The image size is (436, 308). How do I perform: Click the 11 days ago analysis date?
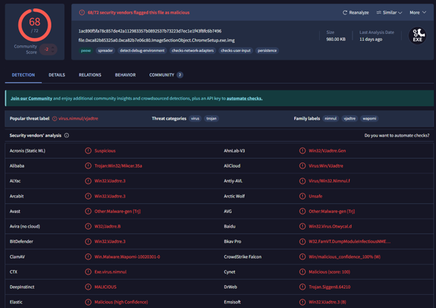point(370,39)
